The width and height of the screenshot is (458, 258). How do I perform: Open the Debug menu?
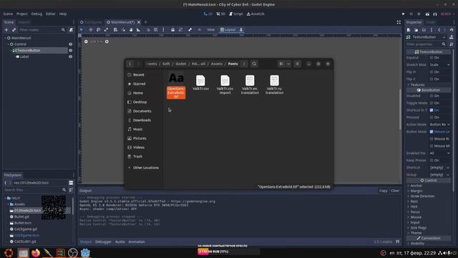point(36,14)
